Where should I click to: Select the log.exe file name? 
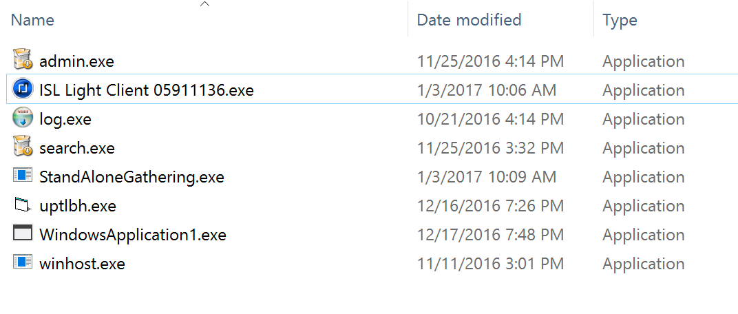pos(65,119)
